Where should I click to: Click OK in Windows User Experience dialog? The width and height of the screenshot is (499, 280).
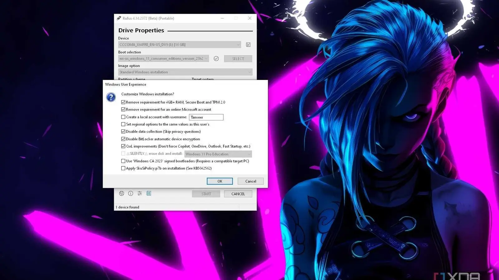coord(220,181)
